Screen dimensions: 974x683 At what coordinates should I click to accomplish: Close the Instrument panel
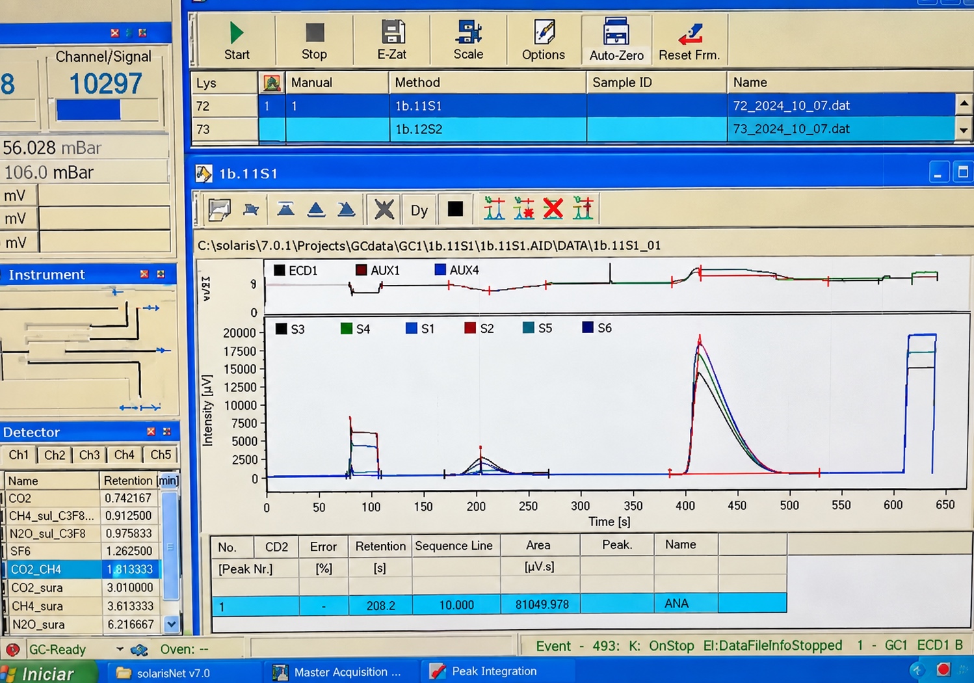click(x=144, y=275)
